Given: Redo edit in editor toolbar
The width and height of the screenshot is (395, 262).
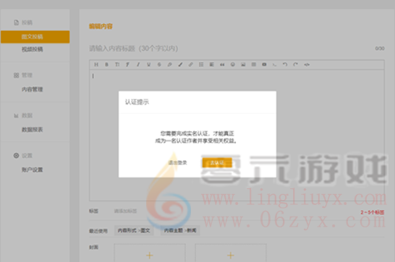Looking at the screenshot, I should 295,65.
